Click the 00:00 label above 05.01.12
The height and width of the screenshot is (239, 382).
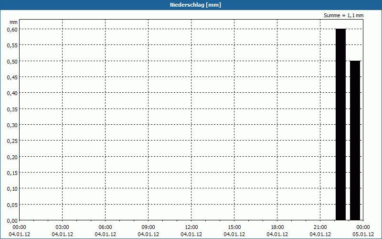(x=363, y=227)
